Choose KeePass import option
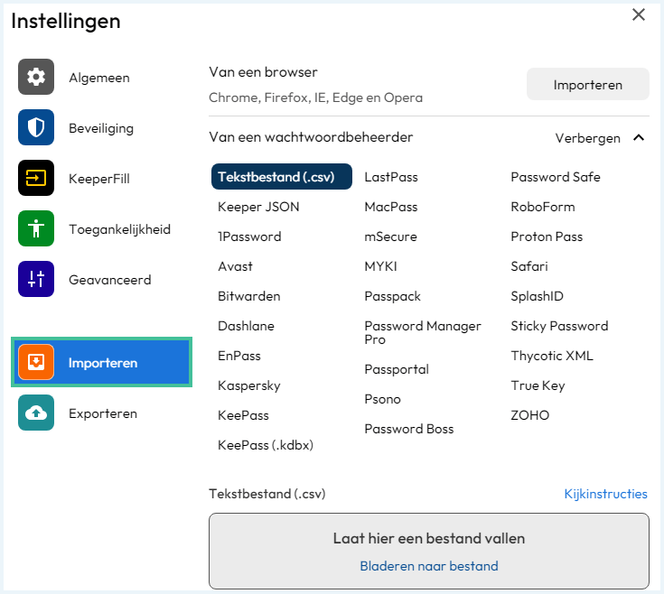The image size is (664, 594). coord(244,415)
